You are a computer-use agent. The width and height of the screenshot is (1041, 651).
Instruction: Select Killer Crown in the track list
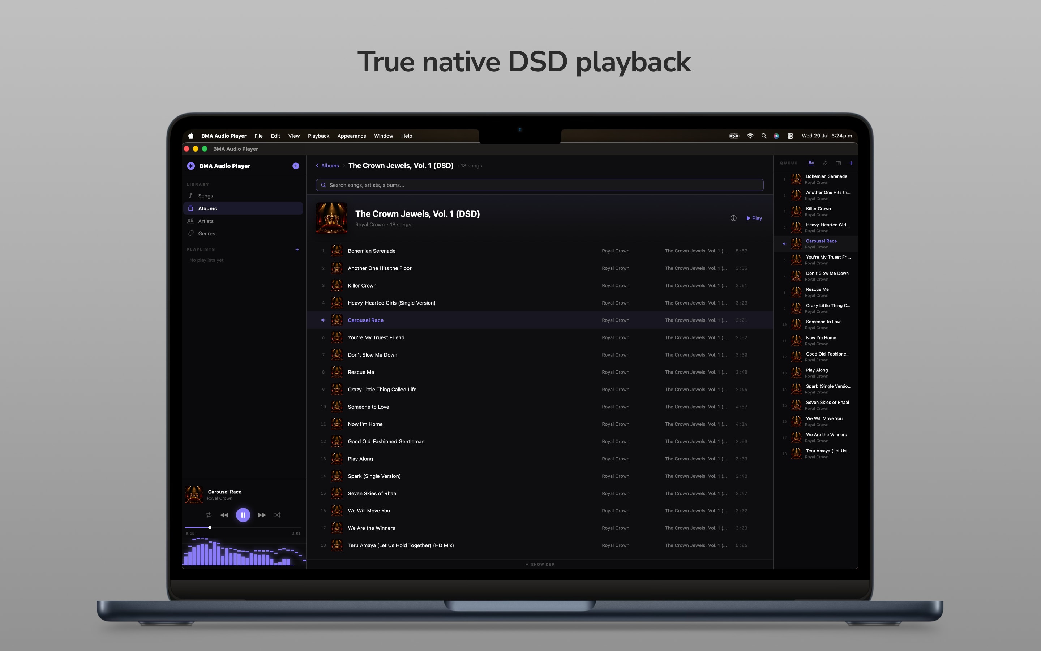point(539,285)
